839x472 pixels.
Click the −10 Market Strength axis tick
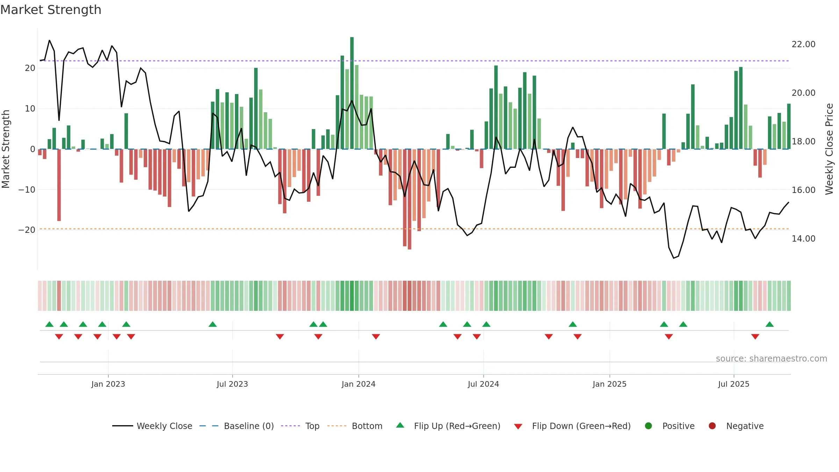27,190
